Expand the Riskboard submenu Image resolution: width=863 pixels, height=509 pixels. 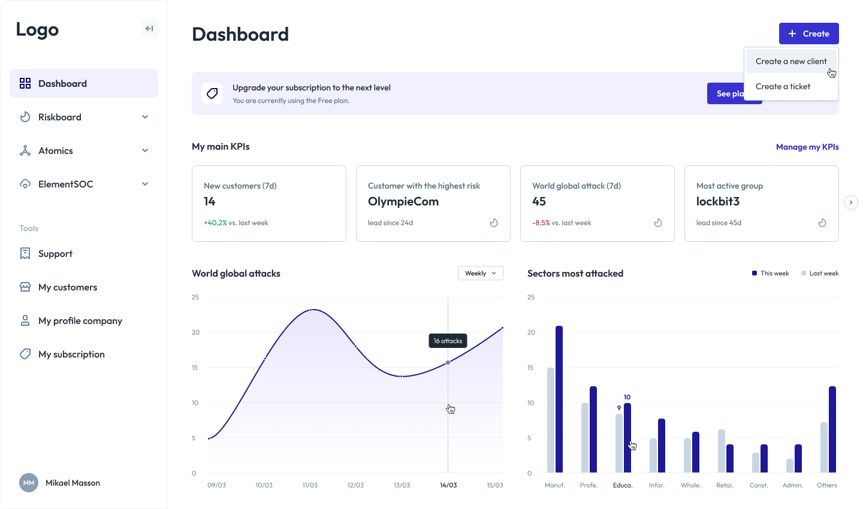(145, 117)
